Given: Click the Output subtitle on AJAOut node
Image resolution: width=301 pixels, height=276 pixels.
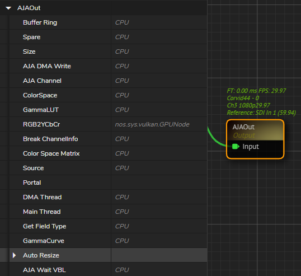Looking at the screenshot, I should point(244,135).
